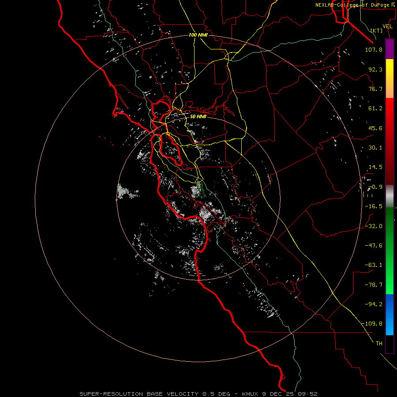This screenshot has height=397, width=397.
Task: Click the "TH" legend label
Action: tap(379, 344)
